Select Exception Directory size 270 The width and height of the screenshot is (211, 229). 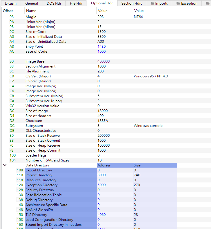coord(137,185)
